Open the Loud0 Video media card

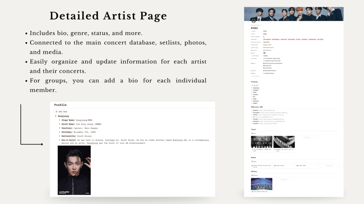(x=306, y=166)
